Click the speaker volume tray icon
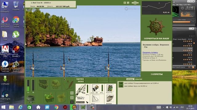 click(x=177, y=107)
